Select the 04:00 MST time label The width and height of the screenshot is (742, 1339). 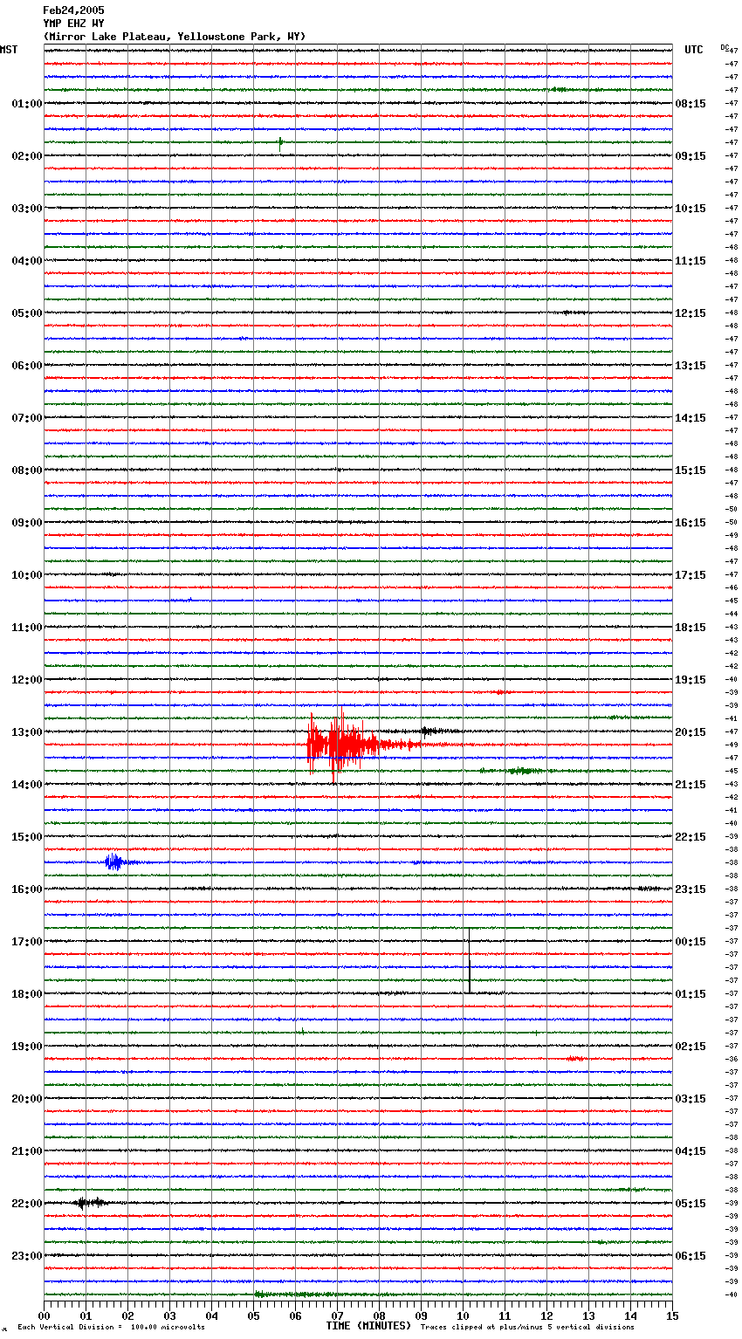click(27, 261)
